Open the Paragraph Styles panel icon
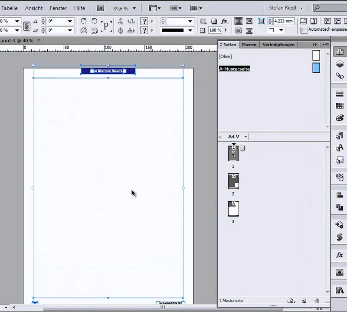This screenshot has height=312, width=347. 340,136
